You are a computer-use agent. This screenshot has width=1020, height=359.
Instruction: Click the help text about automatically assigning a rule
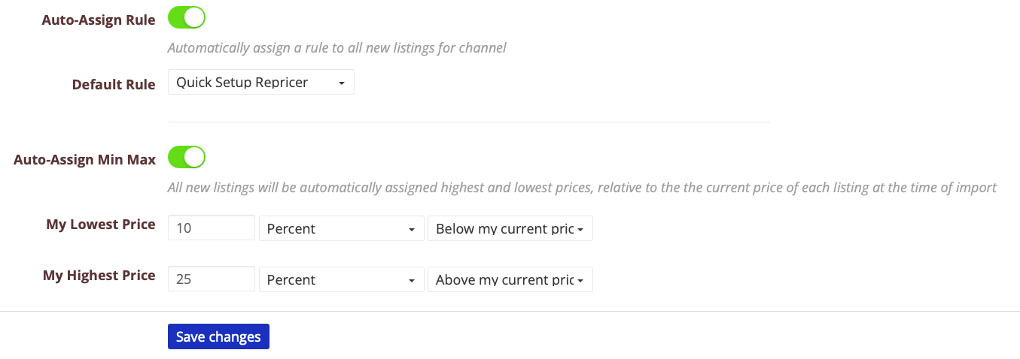[336, 48]
